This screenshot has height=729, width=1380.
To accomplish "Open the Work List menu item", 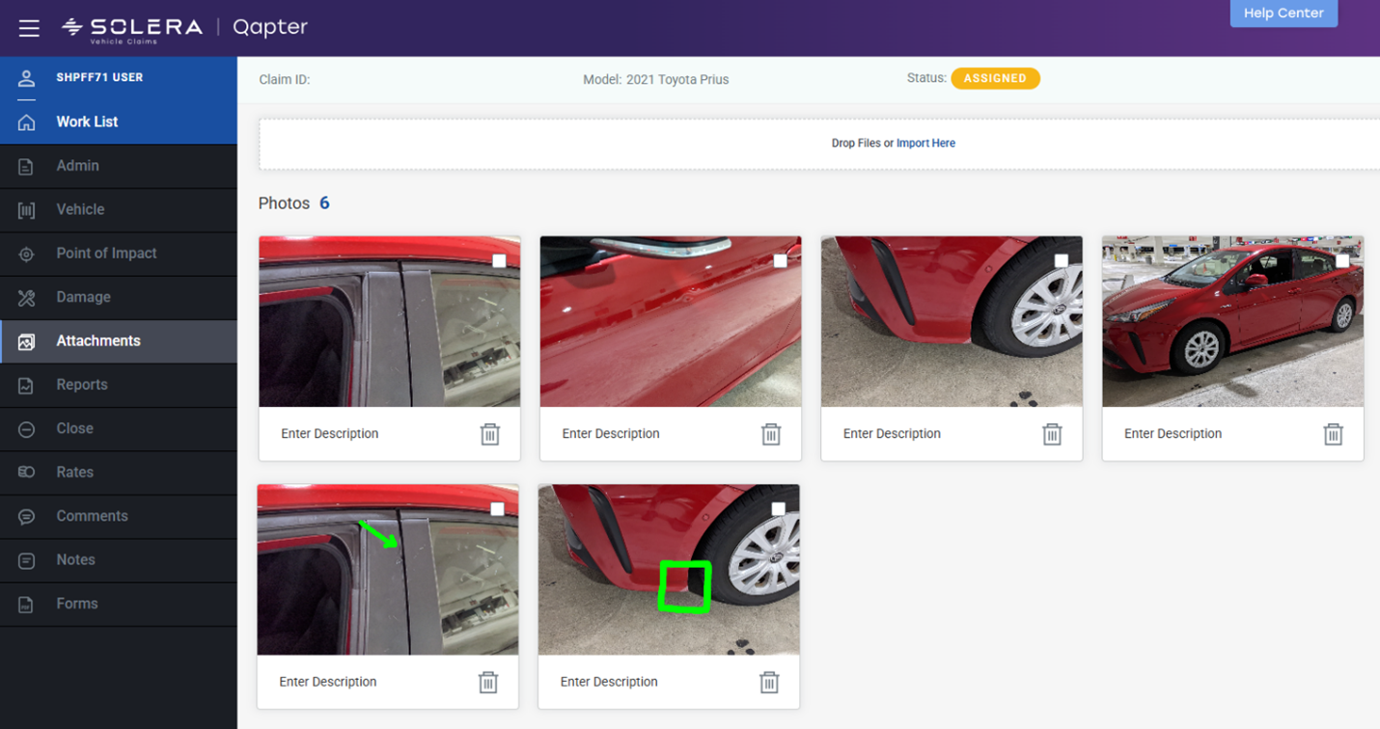I will 87,122.
